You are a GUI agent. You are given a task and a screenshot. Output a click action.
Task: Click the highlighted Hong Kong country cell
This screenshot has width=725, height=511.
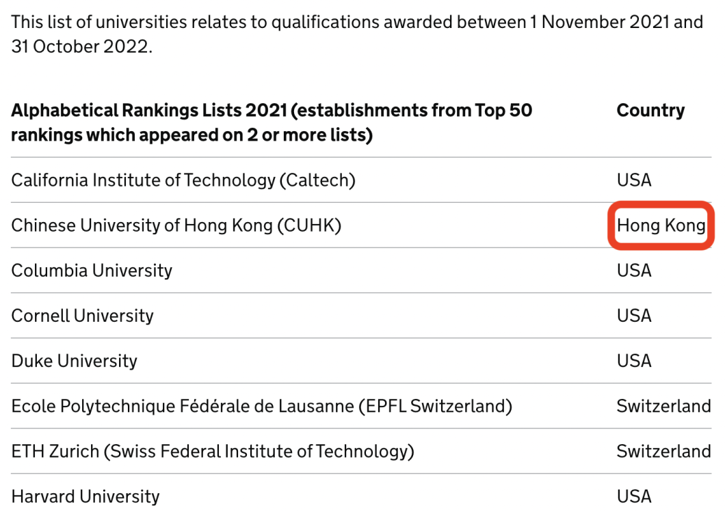[661, 225]
